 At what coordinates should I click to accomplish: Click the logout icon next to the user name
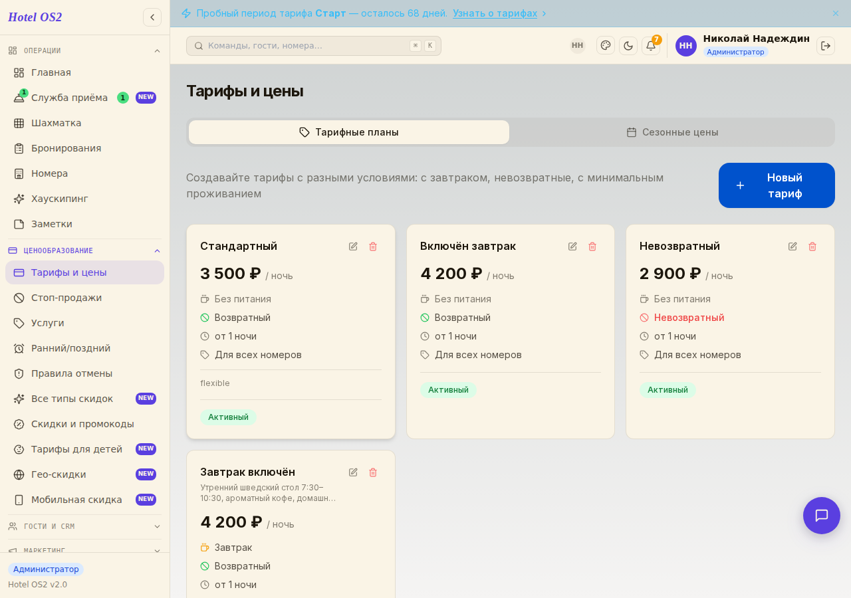coord(826,46)
